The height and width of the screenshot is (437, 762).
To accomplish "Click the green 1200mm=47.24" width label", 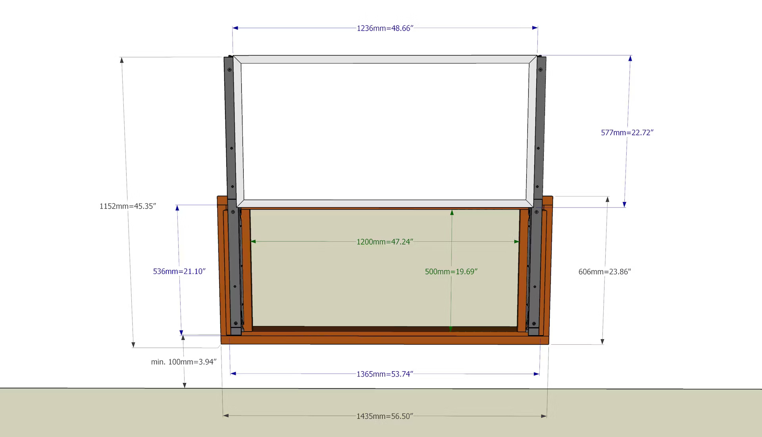I will tap(385, 242).
